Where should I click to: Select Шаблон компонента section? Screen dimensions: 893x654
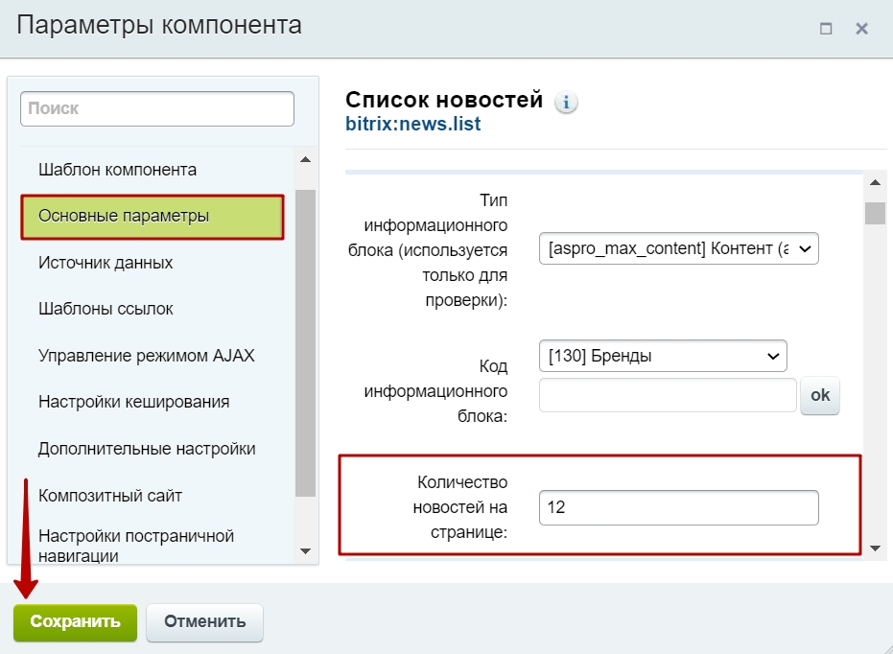[x=117, y=170]
